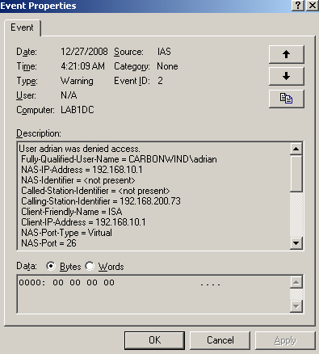Click the Called-Station-Identifier line

tap(95, 191)
